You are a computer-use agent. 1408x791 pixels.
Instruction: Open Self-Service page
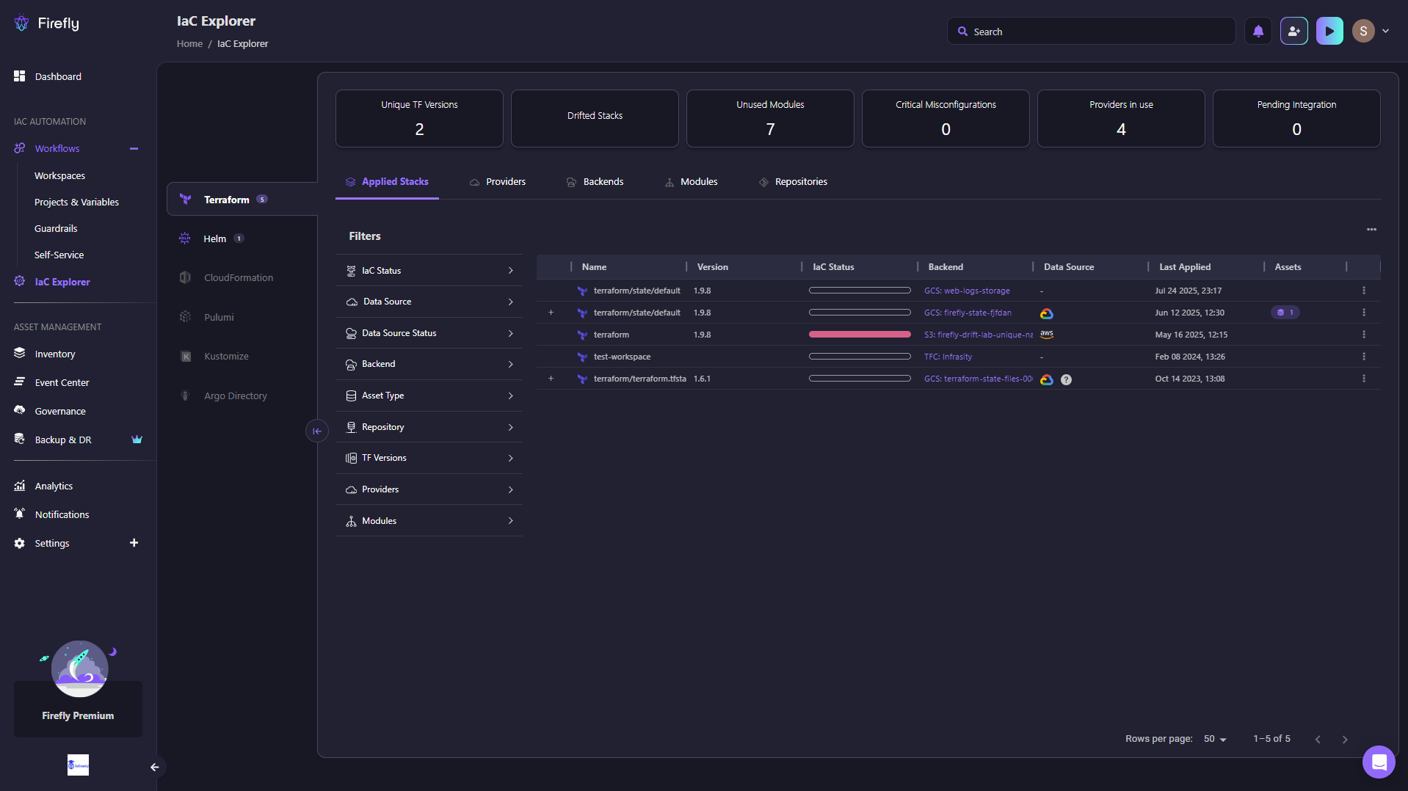click(x=59, y=255)
